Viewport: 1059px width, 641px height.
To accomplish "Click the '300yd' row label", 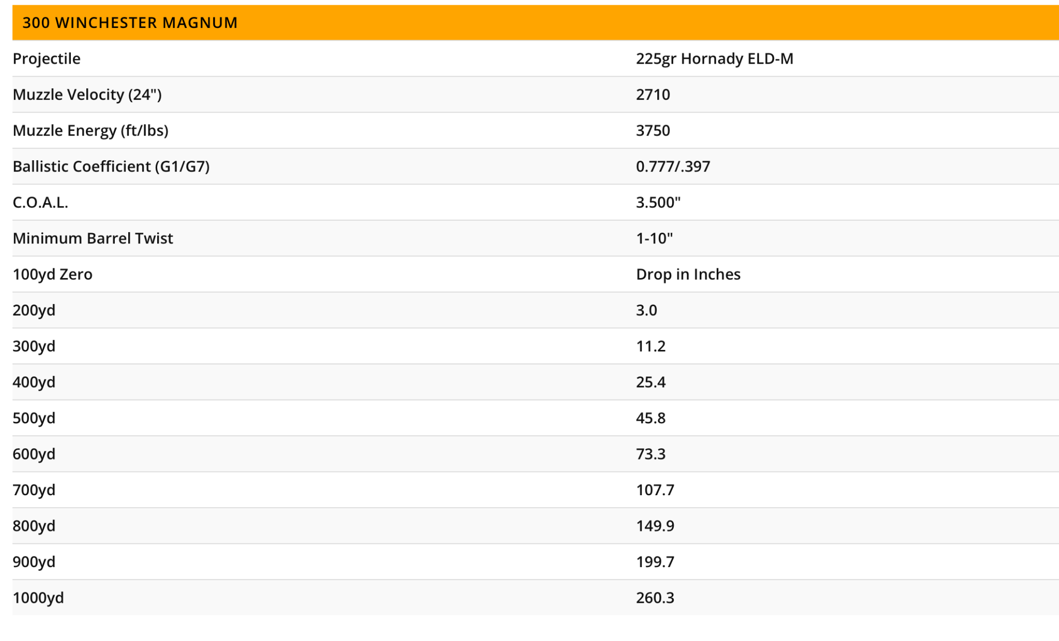I will pos(34,346).
